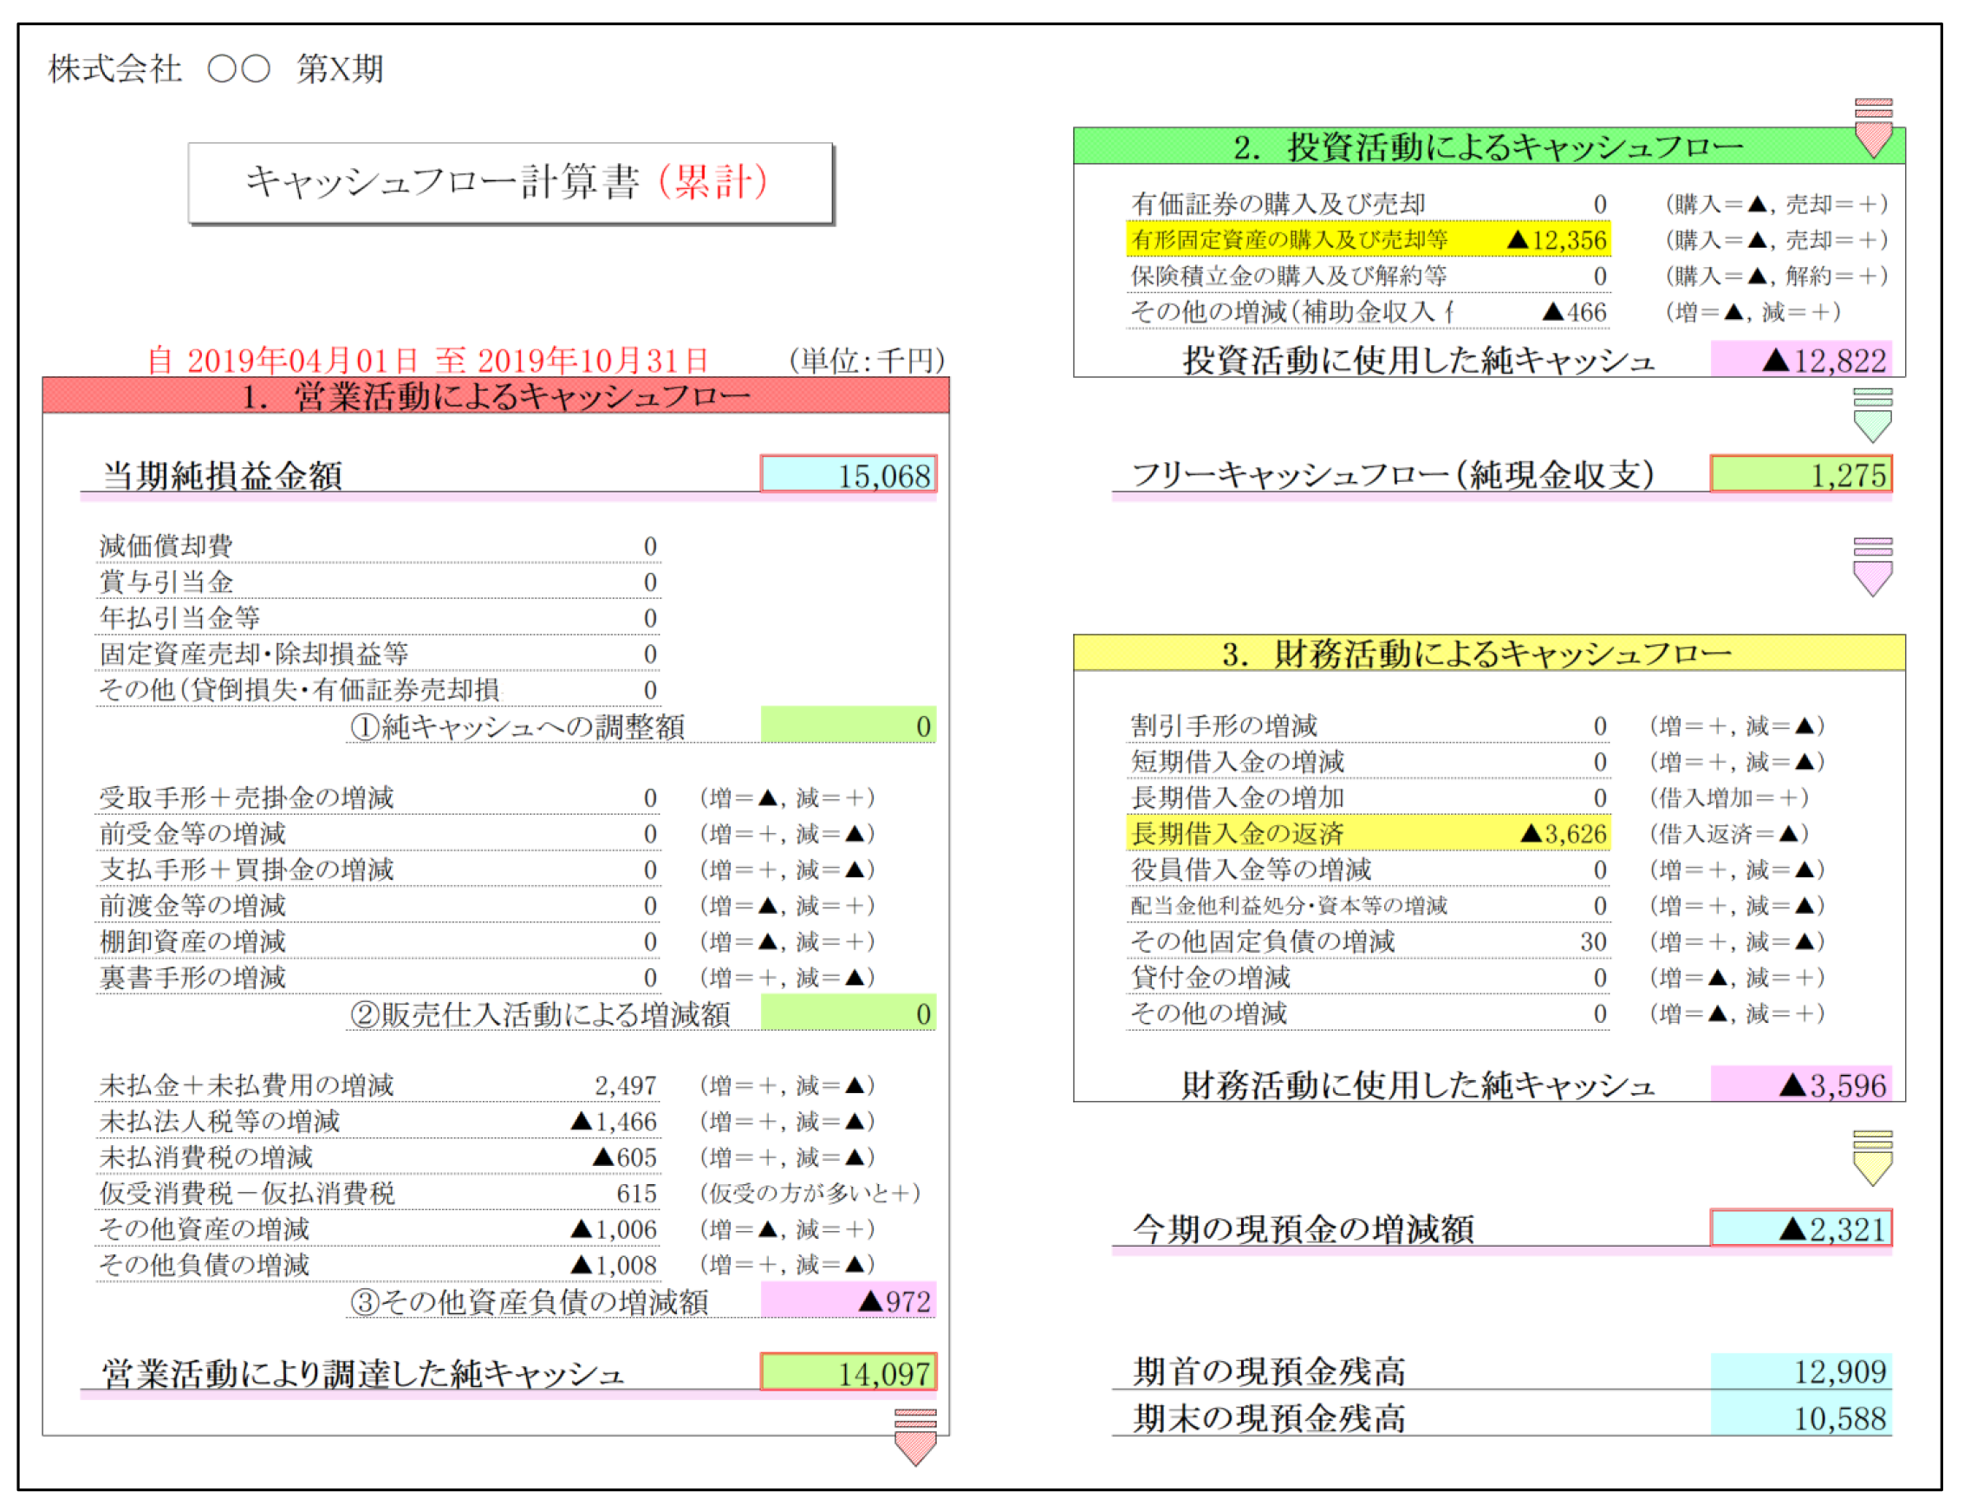Click the (借入返済＝▲) note
The width and height of the screenshot is (1964, 1511).
point(1728,834)
